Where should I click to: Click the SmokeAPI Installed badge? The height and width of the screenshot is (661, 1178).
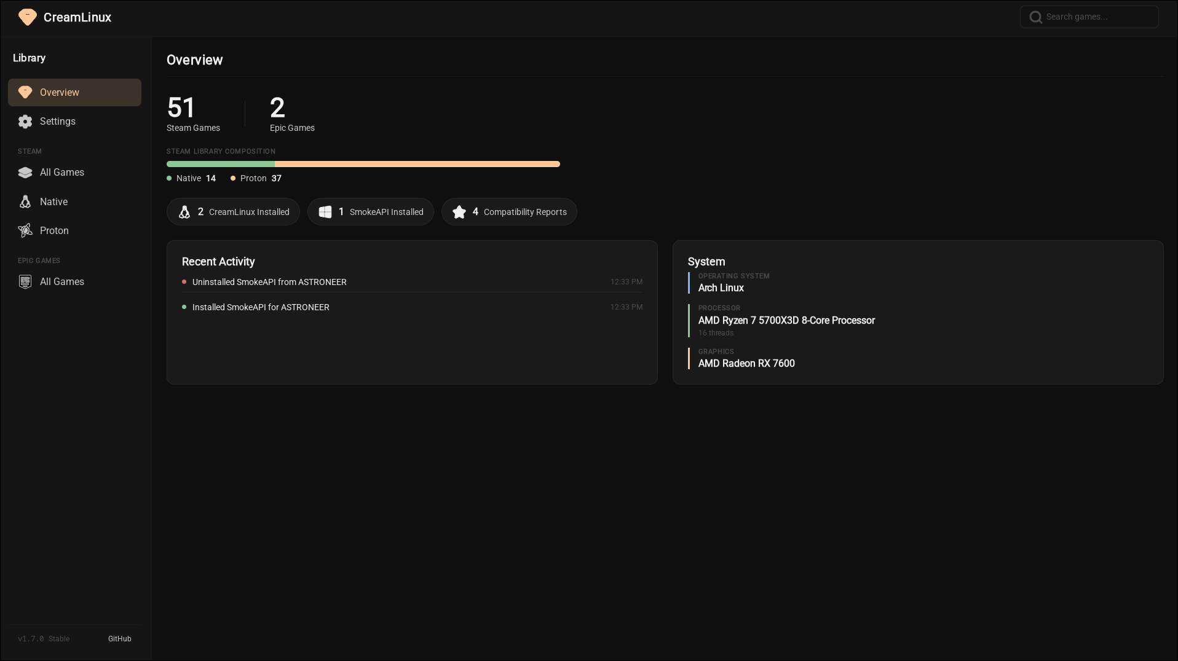coord(371,212)
